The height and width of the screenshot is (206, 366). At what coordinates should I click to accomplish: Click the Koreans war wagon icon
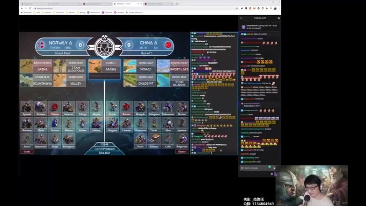[154, 141]
